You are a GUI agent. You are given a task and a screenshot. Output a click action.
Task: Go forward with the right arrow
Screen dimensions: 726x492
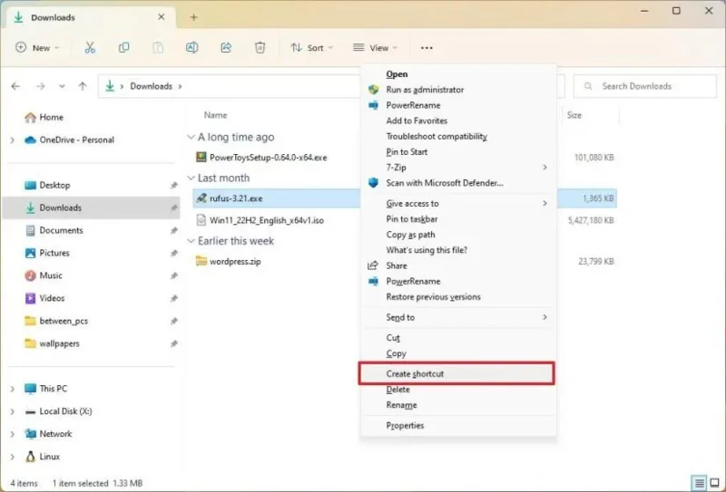coord(40,86)
